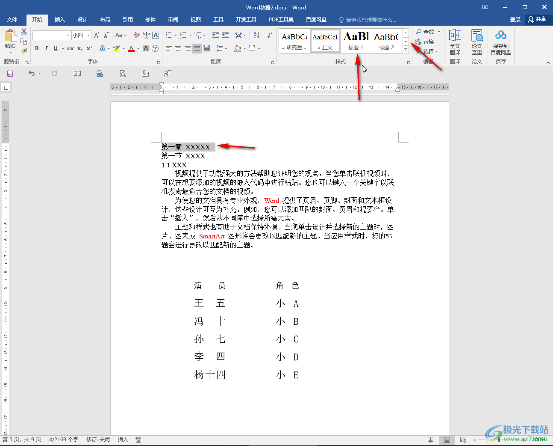This screenshot has width=553, height=446.
Task: Expand the borders dropdown arrow
Action: coord(259,48)
